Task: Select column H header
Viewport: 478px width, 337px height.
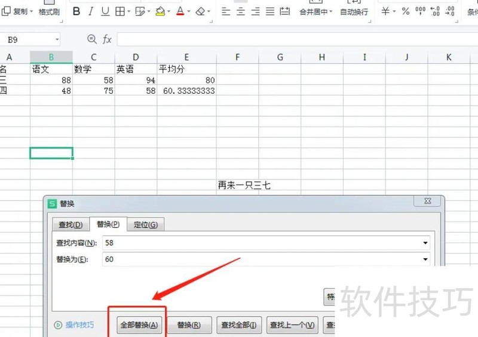Action: (322, 57)
